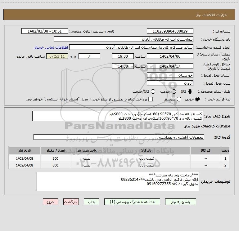Click کیسه زباله in row 2
This screenshot has height=231, width=239.
coord(146,165)
